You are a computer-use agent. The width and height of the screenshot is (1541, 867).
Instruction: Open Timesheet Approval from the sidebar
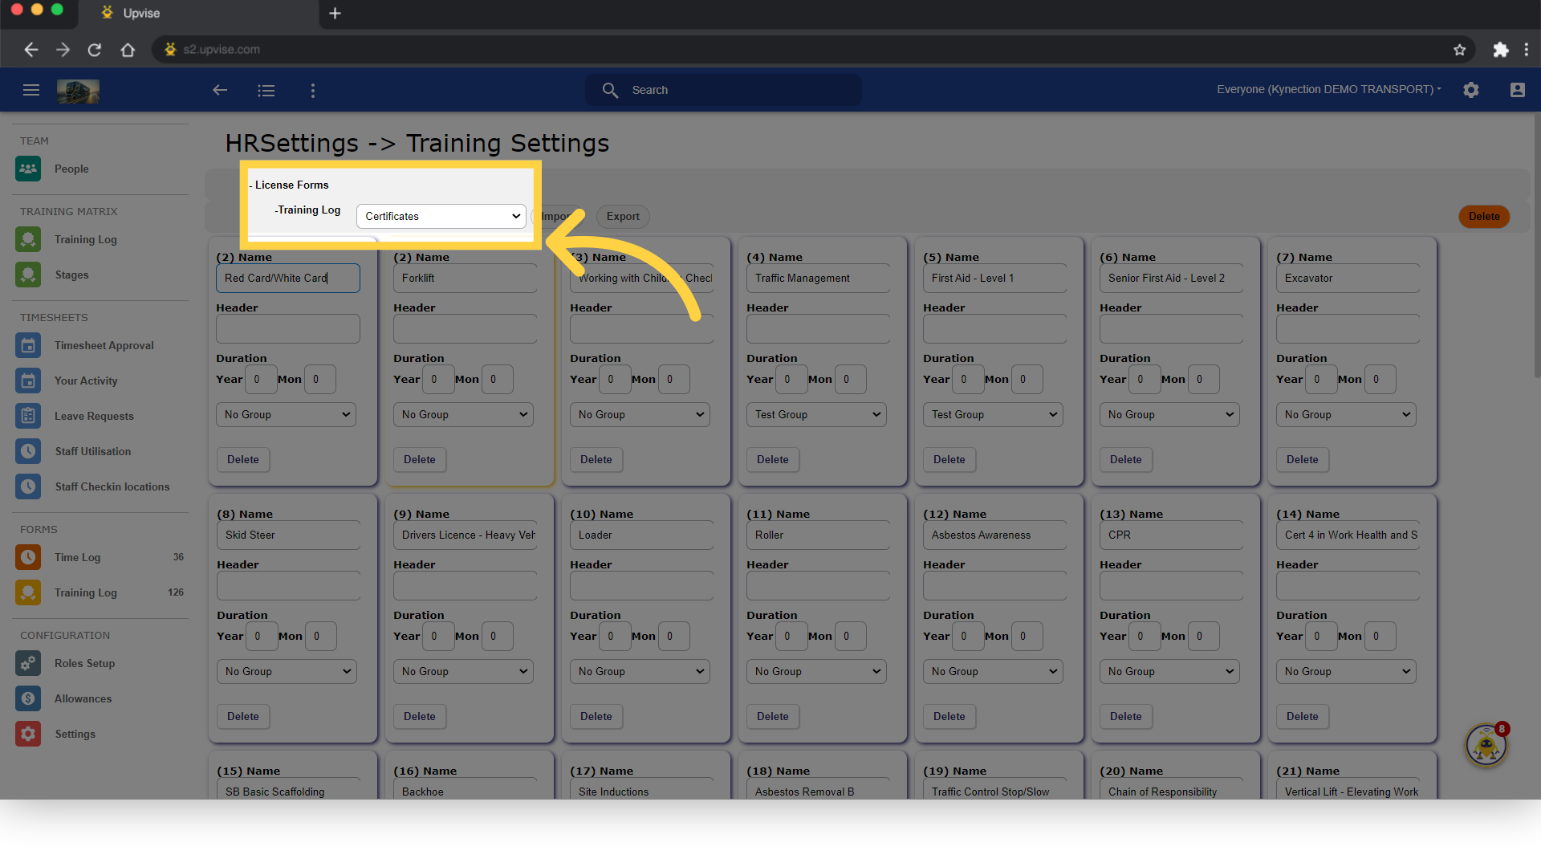click(x=28, y=345)
